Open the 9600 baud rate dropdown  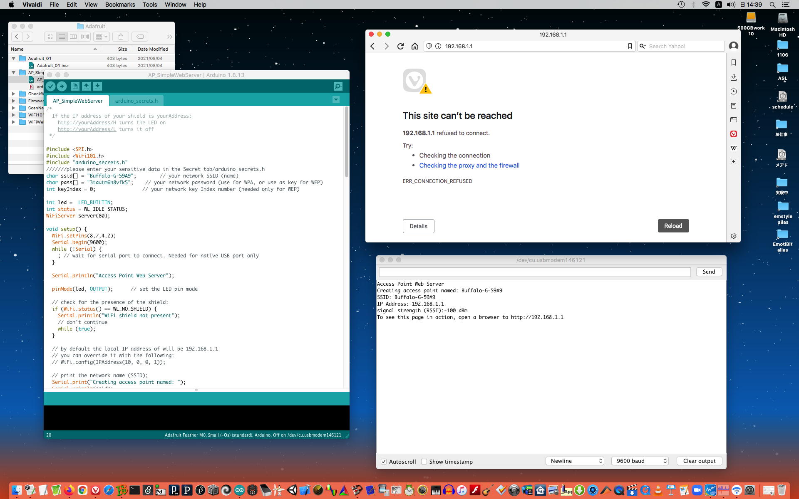(x=640, y=461)
